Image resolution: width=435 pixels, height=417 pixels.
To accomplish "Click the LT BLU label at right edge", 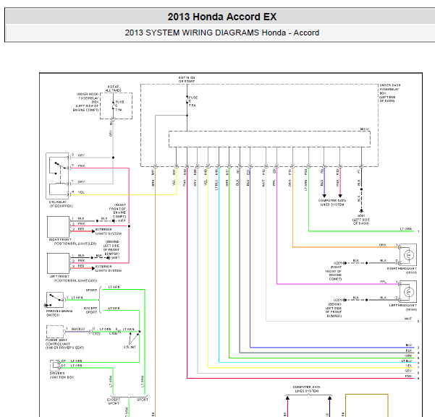I will [x=407, y=361].
